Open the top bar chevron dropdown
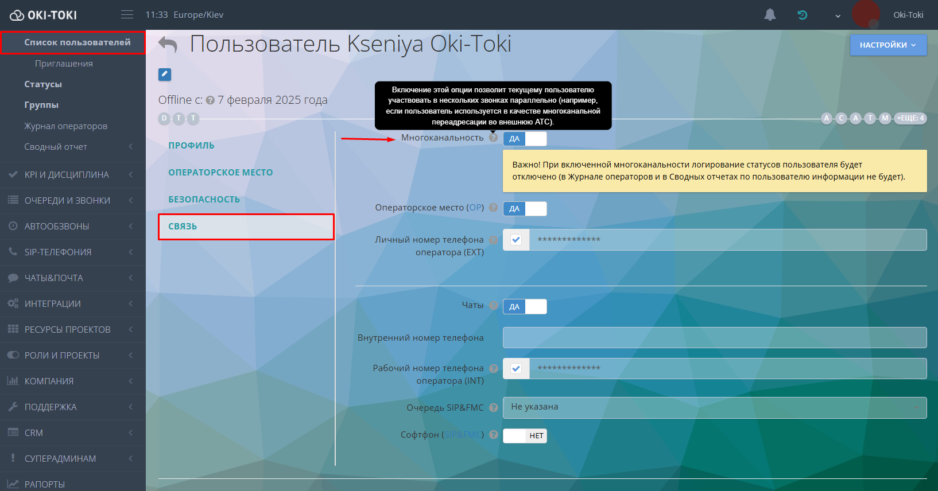 coord(838,16)
